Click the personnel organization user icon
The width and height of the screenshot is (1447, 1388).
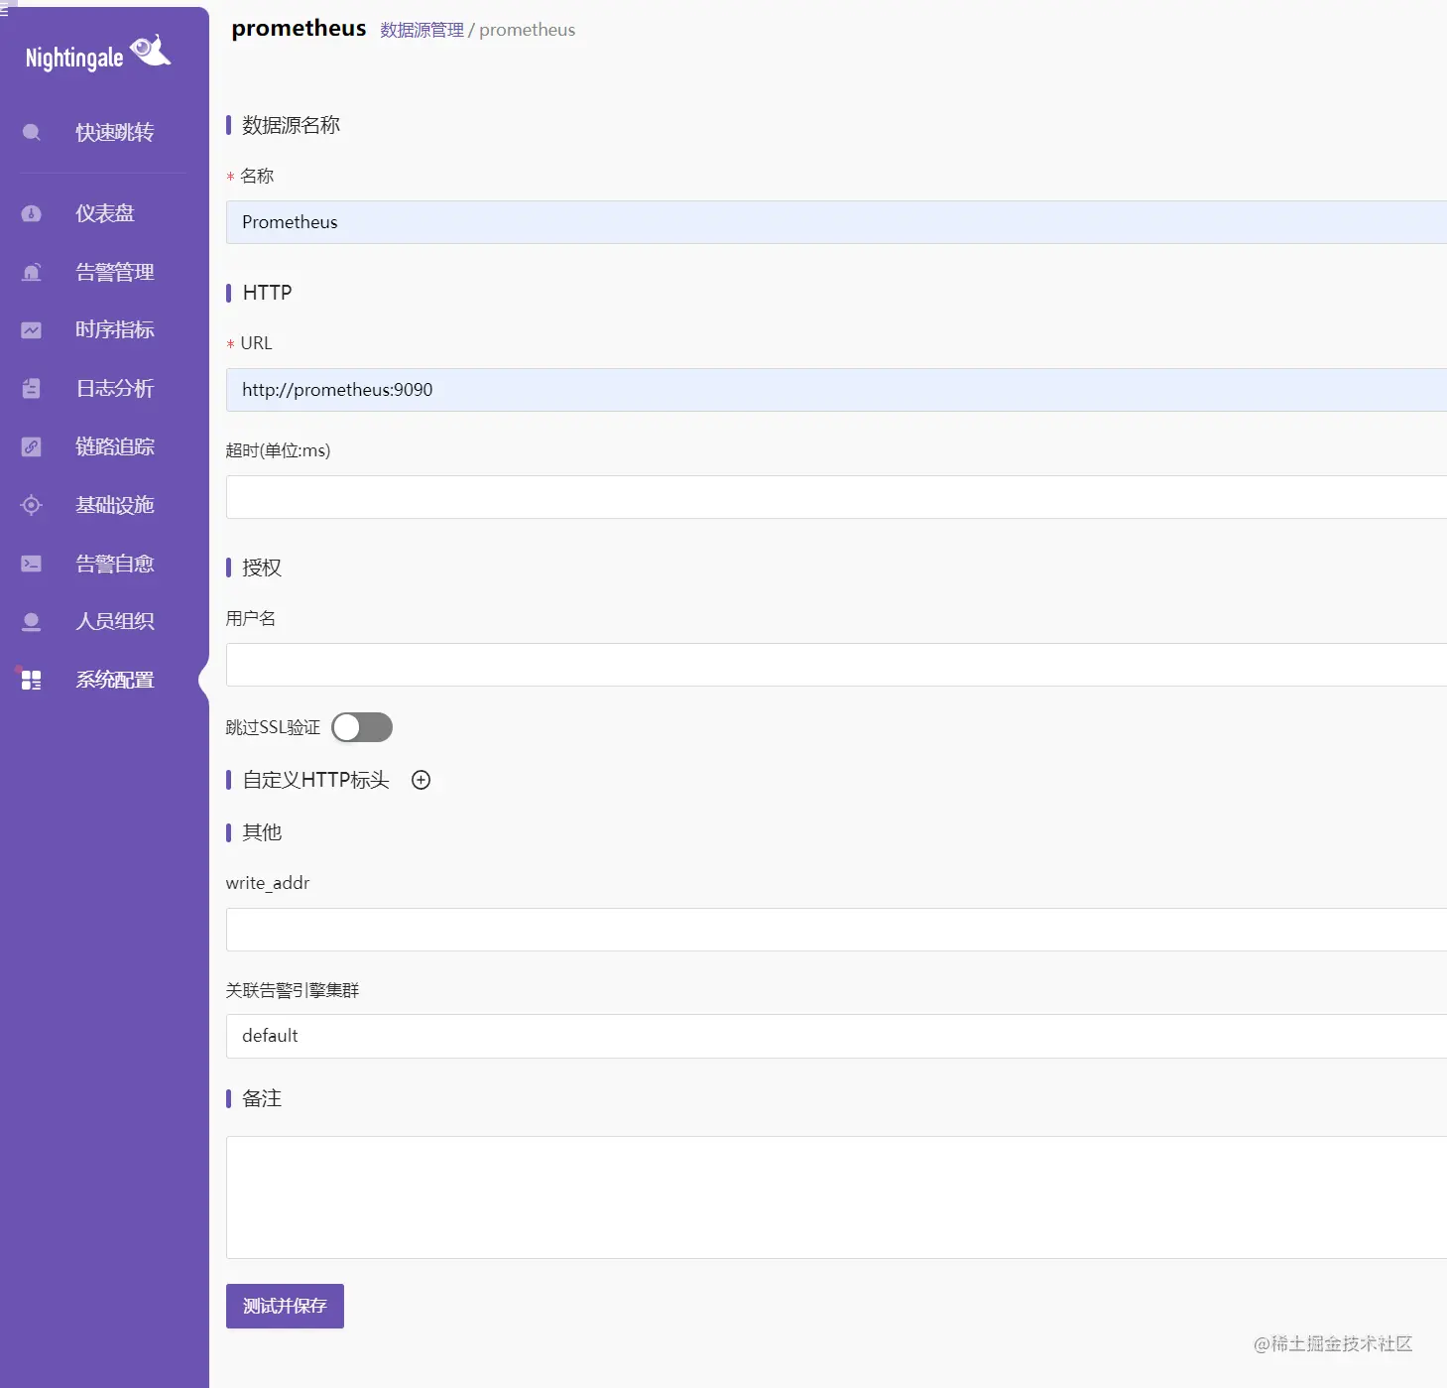(x=32, y=622)
